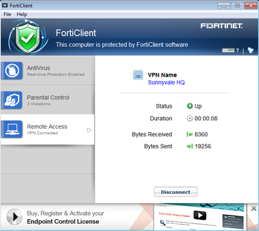
Task: Open the File menu
Action: 7,14
